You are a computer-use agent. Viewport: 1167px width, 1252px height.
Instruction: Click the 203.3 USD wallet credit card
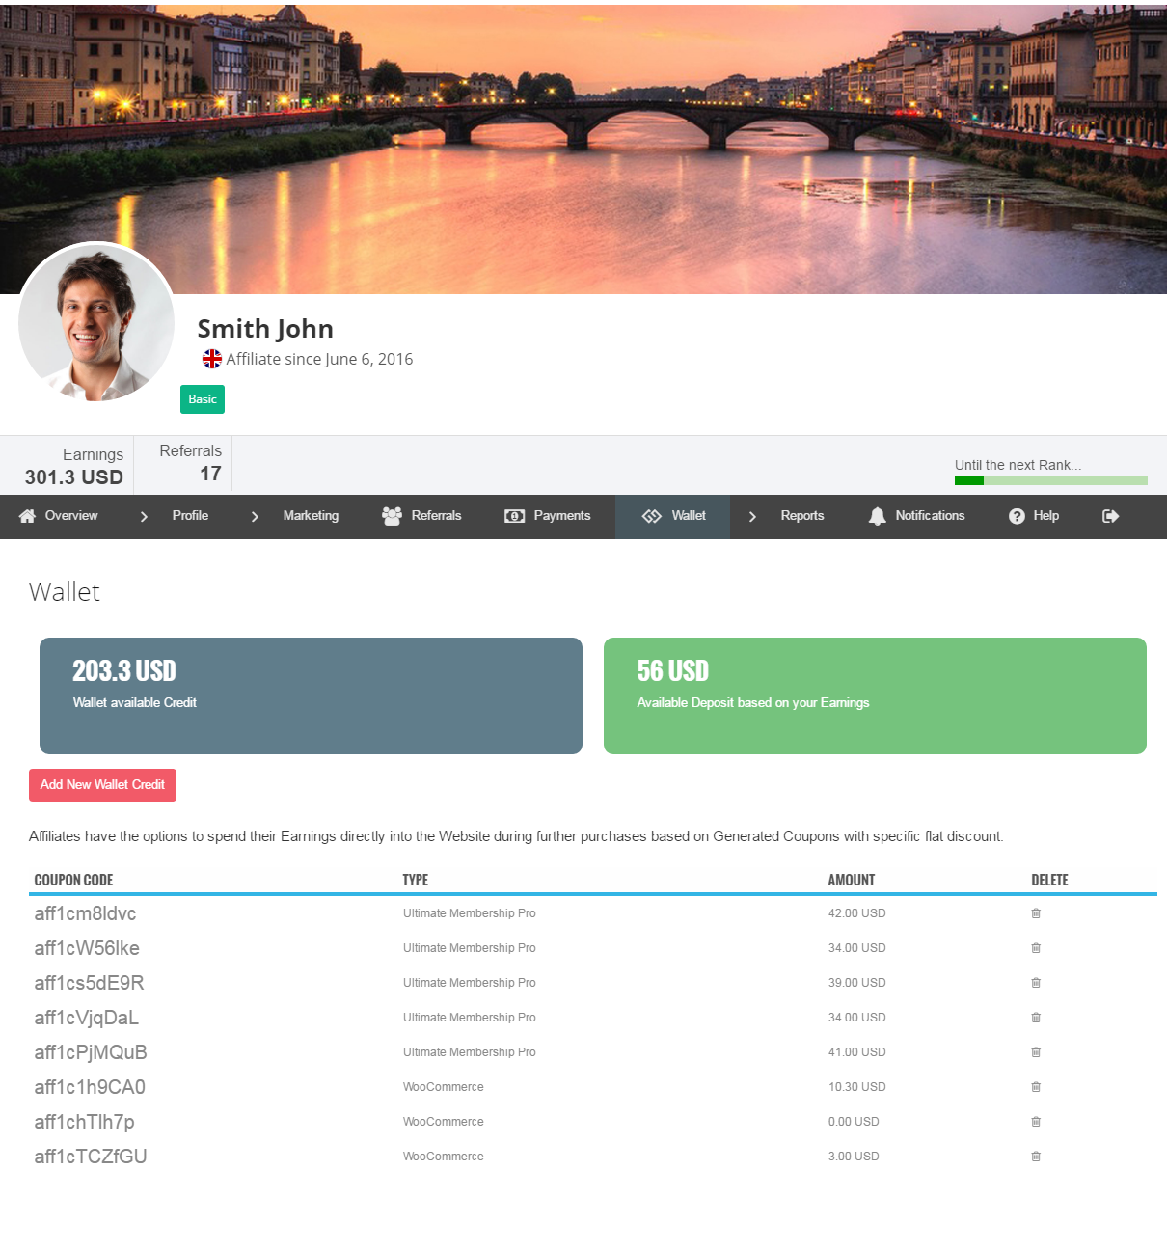(311, 695)
